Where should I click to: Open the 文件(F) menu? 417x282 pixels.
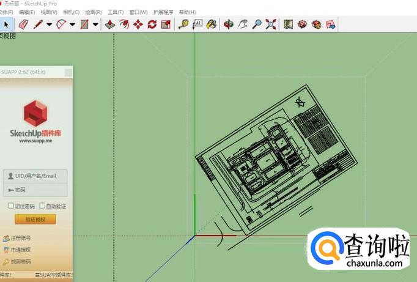6,12
